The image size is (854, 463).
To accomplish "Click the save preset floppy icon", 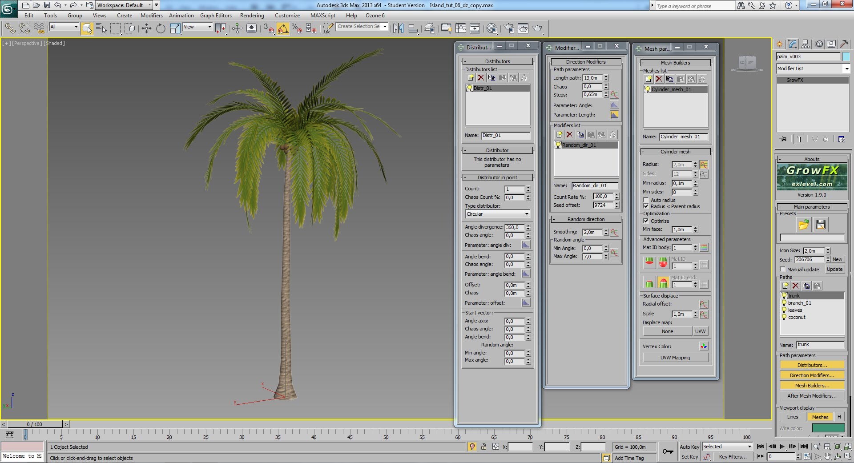I will (821, 225).
